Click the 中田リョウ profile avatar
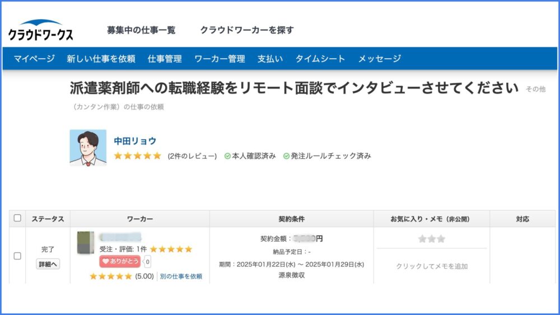Screen dimensions: 560x315 (88, 148)
